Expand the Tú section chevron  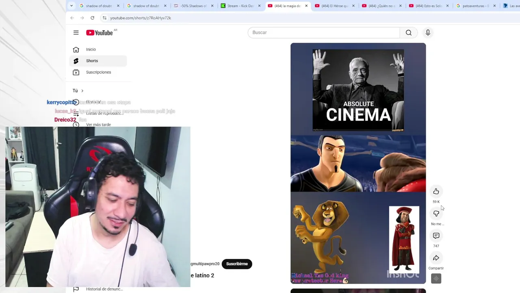point(82,91)
